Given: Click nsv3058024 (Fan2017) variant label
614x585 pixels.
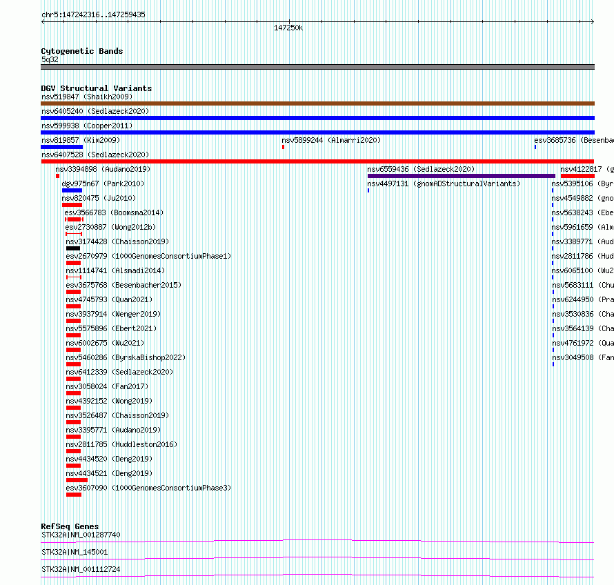Looking at the screenshot, I should (x=108, y=386).
